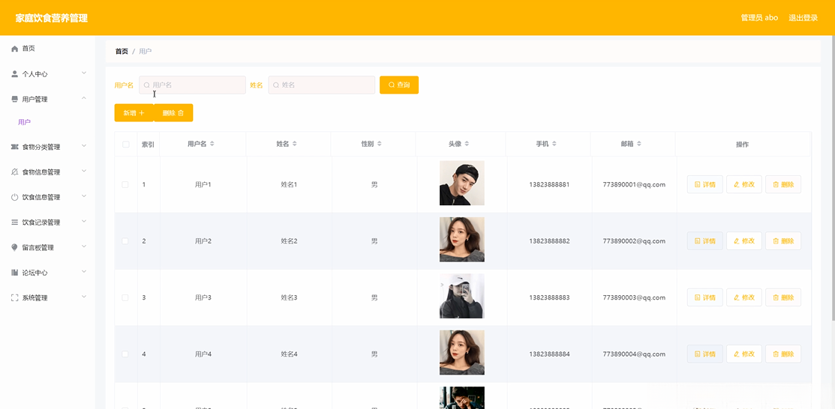Image resolution: width=835 pixels, height=409 pixels.
Task: Sort by 姓名 column arrows
Action: click(x=295, y=144)
